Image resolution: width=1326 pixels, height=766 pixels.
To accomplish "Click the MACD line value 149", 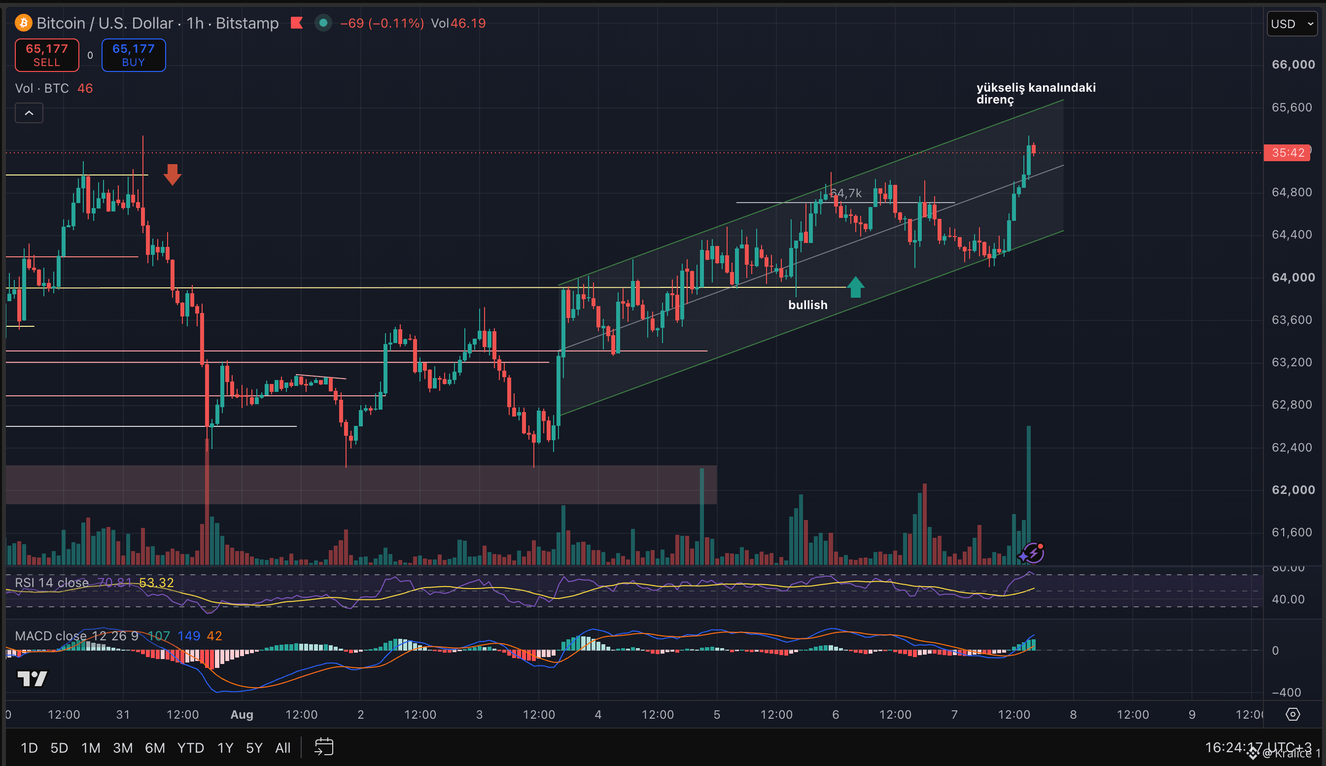I will (189, 635).
